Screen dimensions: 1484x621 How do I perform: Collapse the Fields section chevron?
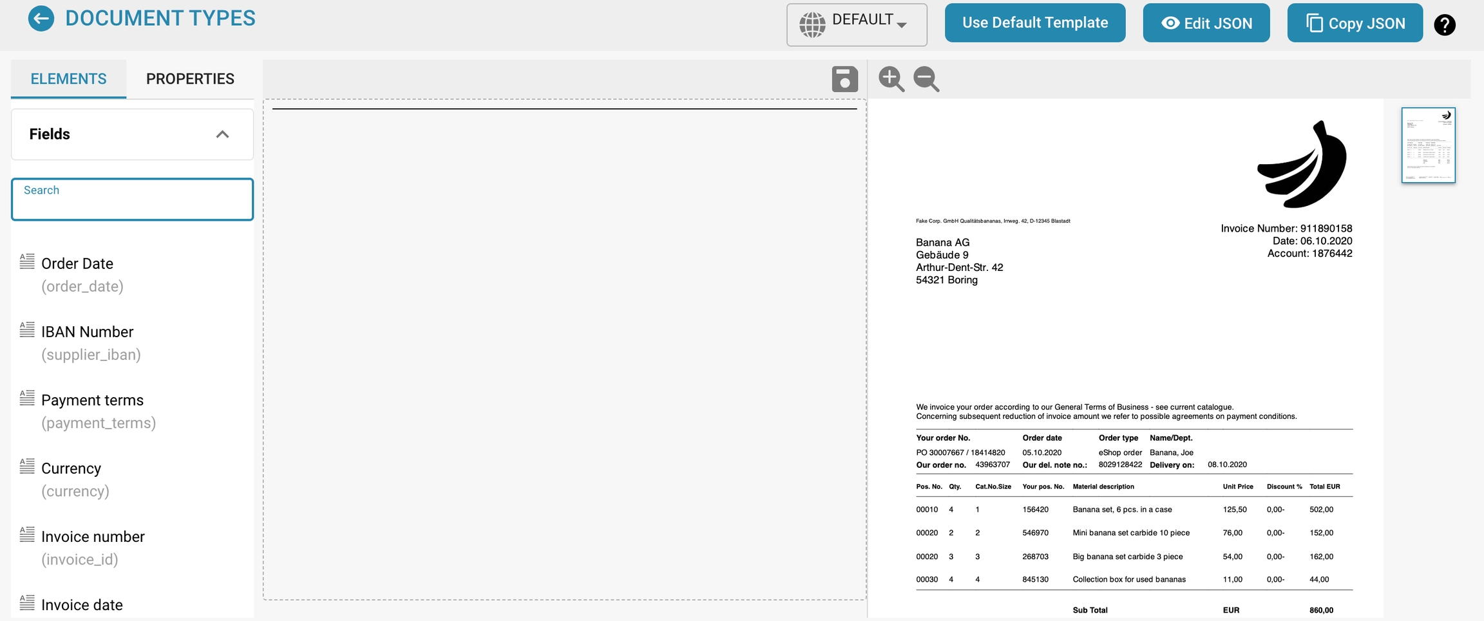pyautogui.click(x=222, y=134)
